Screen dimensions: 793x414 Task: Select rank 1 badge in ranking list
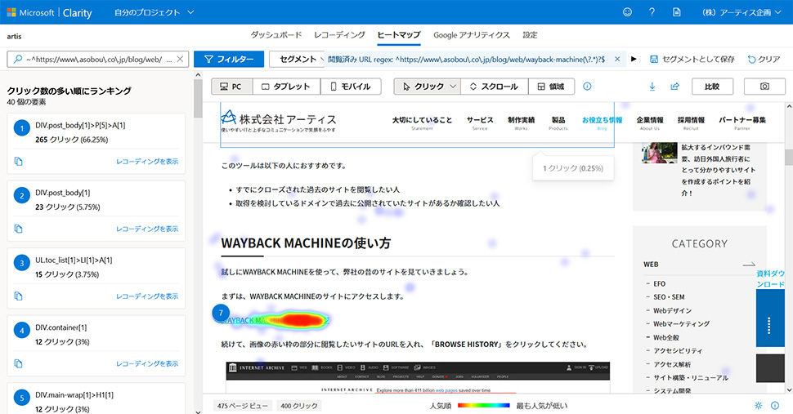22,128
